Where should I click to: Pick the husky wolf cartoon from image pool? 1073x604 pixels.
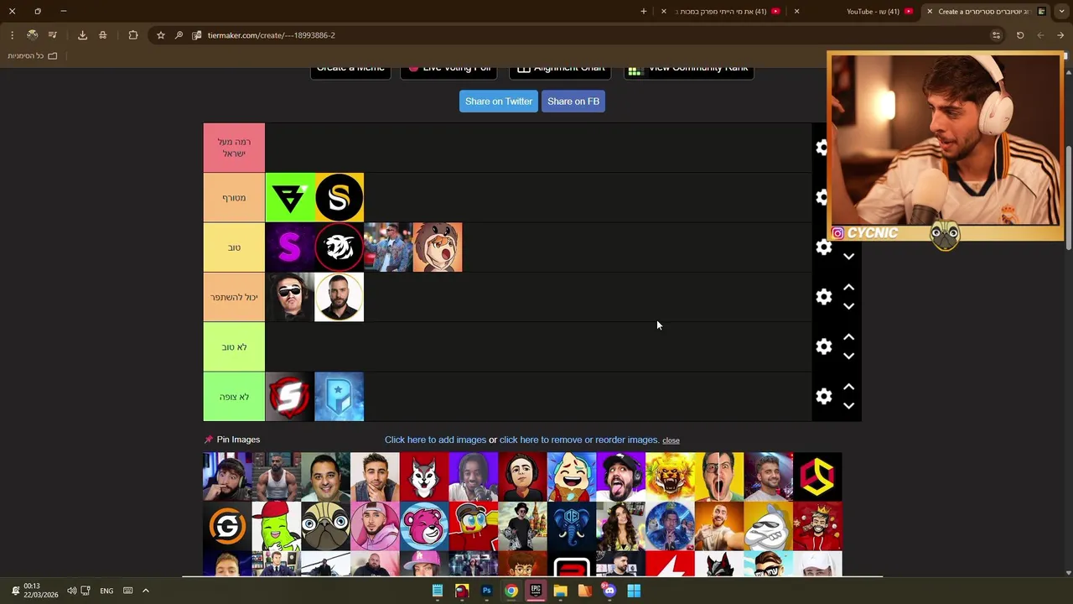point(424,476)
